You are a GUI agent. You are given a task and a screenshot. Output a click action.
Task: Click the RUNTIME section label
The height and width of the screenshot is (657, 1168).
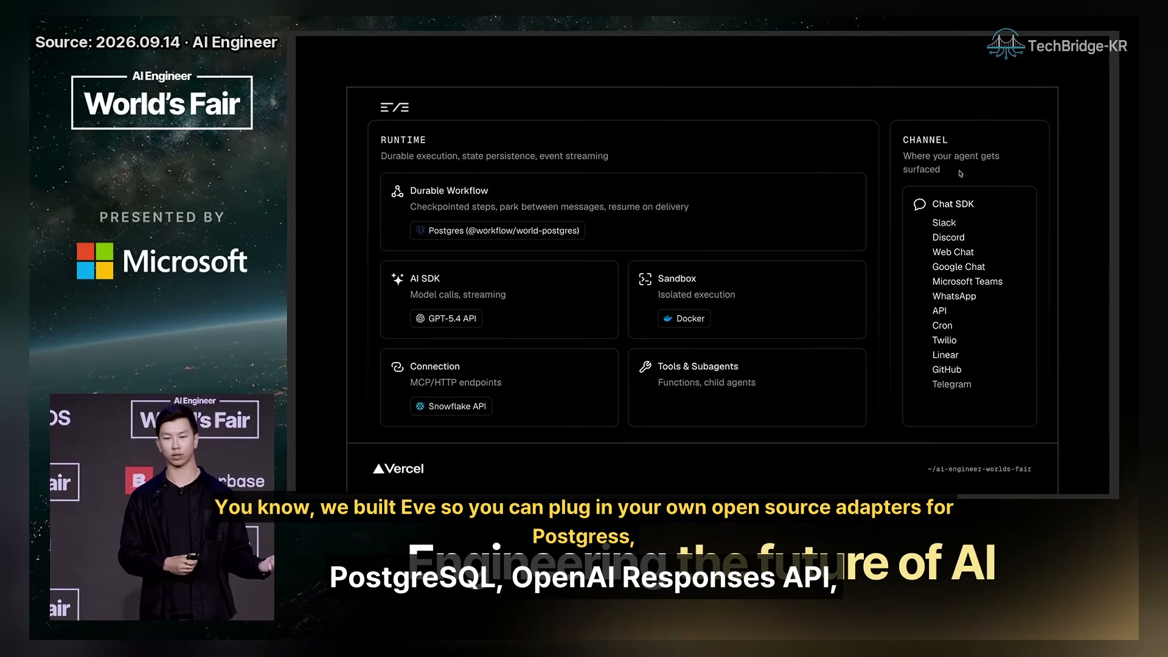(x=403, y=140)
